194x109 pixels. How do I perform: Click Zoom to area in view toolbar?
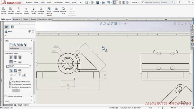click(105, 24)
